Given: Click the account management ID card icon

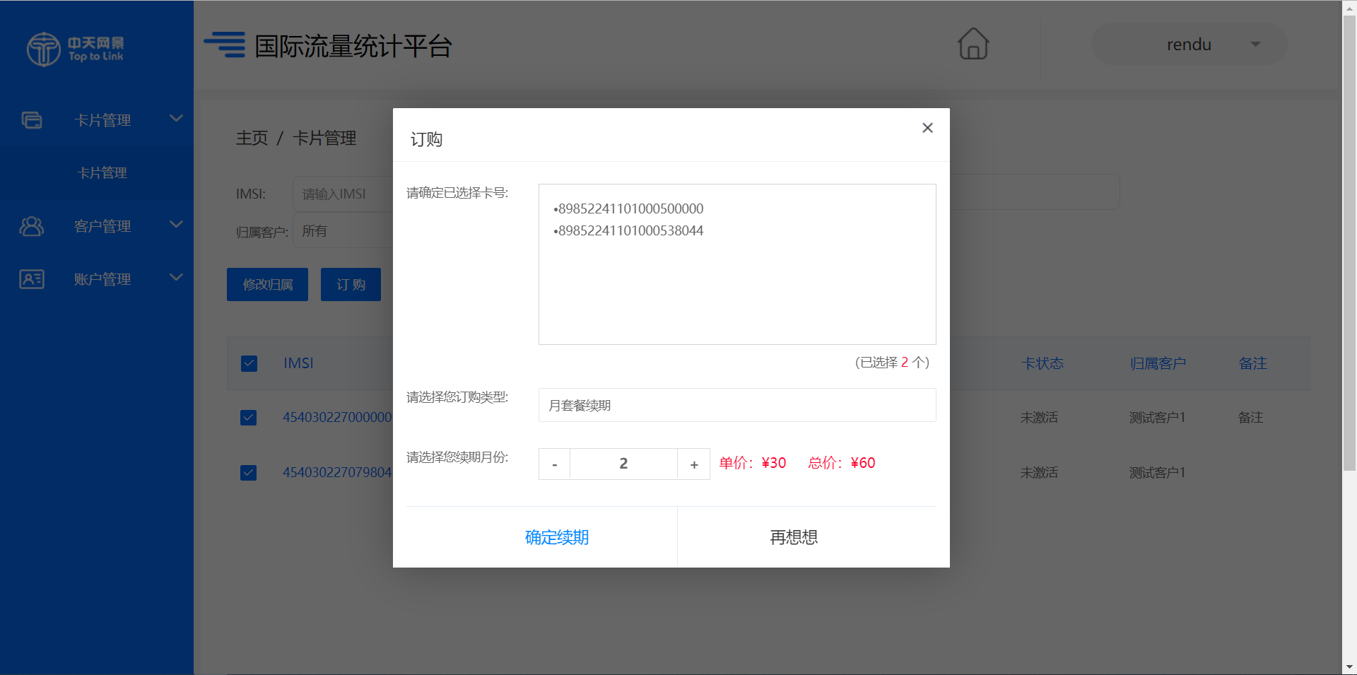Looking at the screenshot, I should (x=32, y=279).
